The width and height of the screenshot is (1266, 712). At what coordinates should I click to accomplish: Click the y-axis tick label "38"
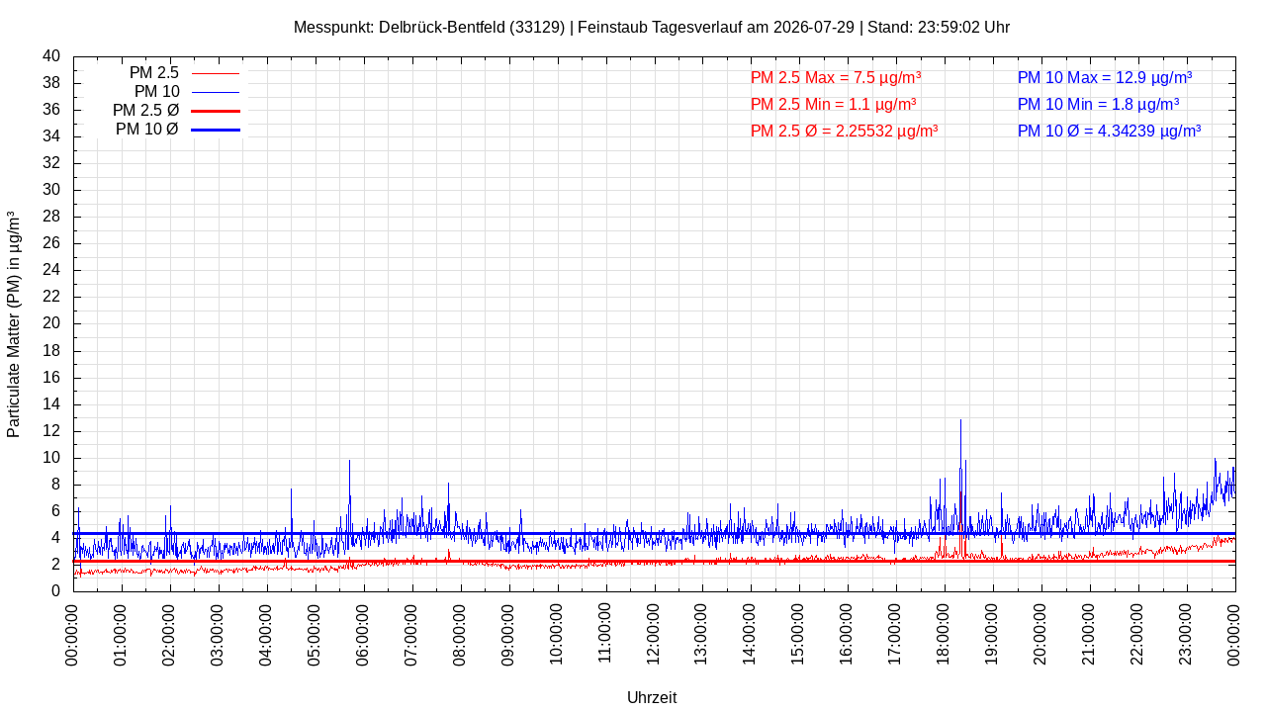point(51,83)
